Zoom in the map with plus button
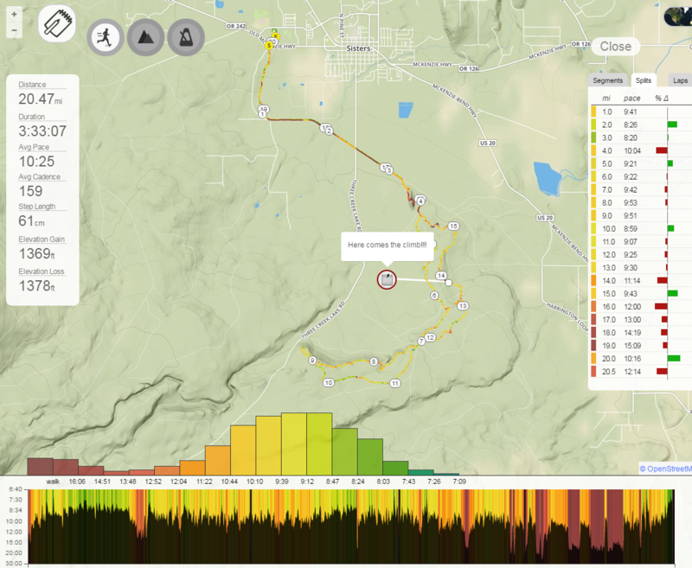692x568 pixels. click(14, 15)
